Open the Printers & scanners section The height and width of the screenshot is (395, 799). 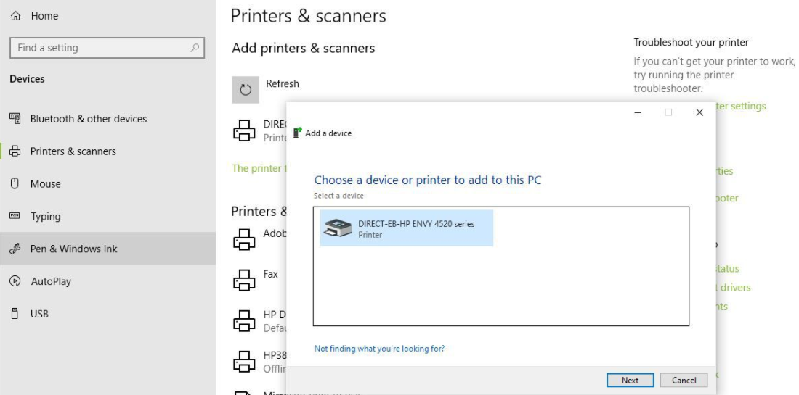tap(73, 151)
